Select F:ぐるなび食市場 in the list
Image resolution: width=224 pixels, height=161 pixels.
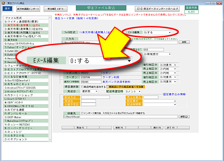(26, 77)
